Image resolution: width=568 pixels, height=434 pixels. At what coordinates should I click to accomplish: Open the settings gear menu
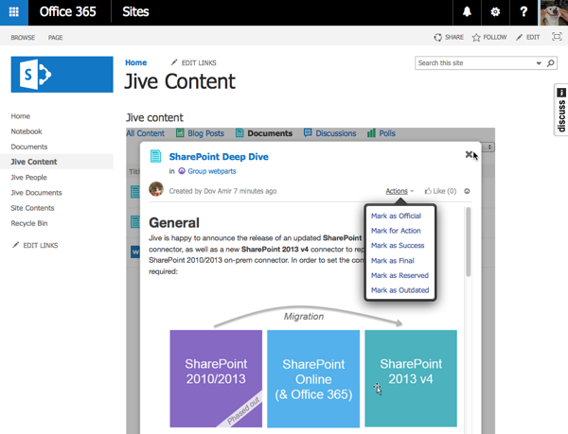(495, 12)
